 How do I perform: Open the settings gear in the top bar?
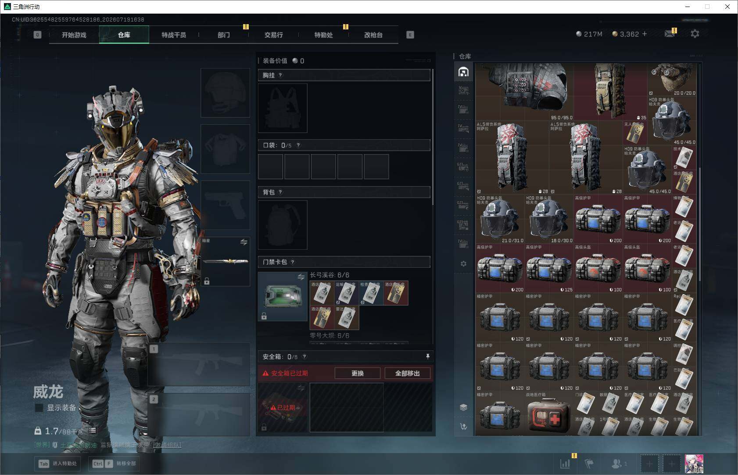(695, 34)
